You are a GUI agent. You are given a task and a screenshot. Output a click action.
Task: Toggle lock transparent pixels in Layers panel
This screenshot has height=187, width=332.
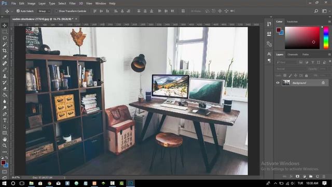coord(285,75)
